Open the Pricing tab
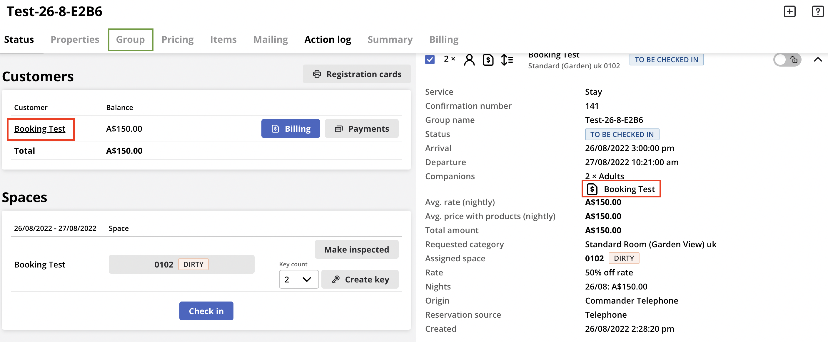The image size is (828, 342). coord(177,40)
